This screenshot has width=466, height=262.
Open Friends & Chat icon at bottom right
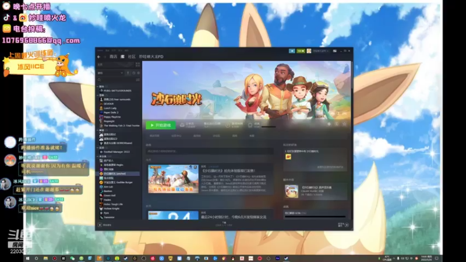[x=347, y=225]
